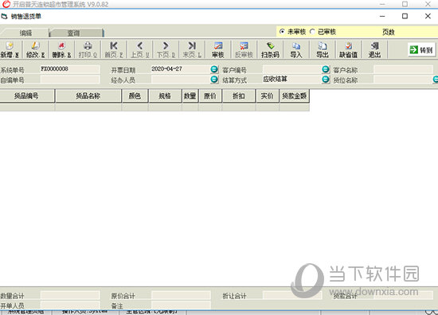Click the 货款金额 column header
This screenshot has width=438, height=315.
pos(295,96)
